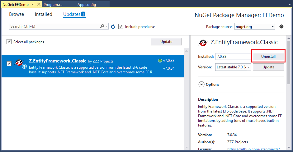The width and height of the screenshot is (293, 152).
Task: Open the License github link
Action: pyautogui.click(x=253, y=149)
